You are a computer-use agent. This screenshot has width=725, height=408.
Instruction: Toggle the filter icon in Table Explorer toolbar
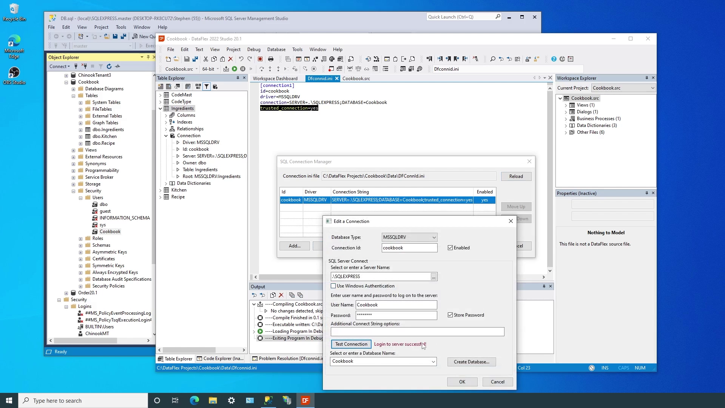pyautogui.click(x=207, y=87)
